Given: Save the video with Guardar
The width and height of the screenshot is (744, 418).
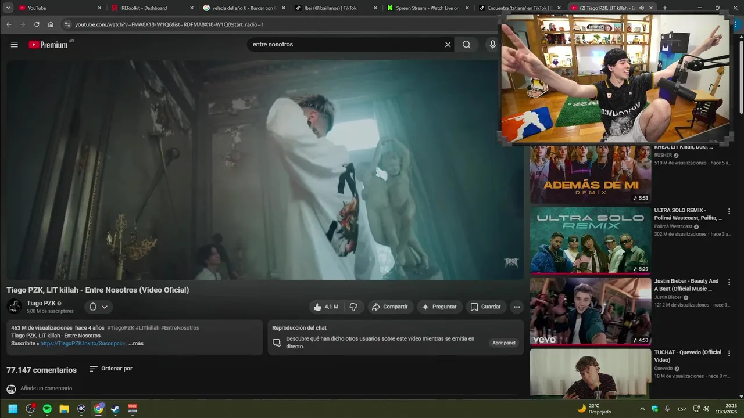Looking at the screenshot, I should tap(485, 307).
